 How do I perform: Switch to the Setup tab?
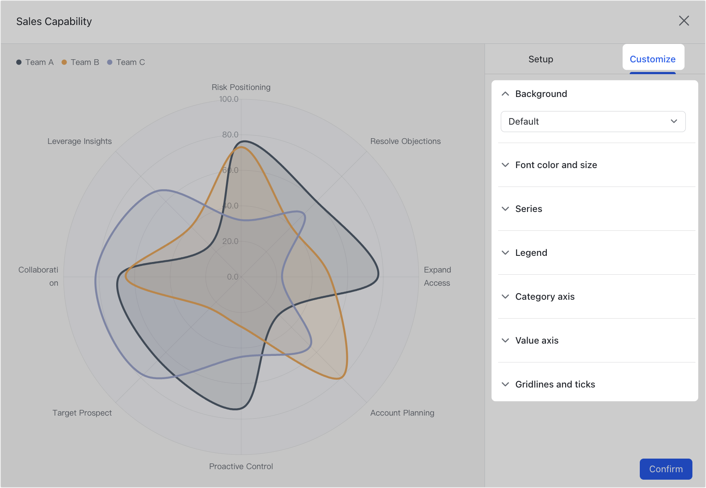click(x=540, y=59)
